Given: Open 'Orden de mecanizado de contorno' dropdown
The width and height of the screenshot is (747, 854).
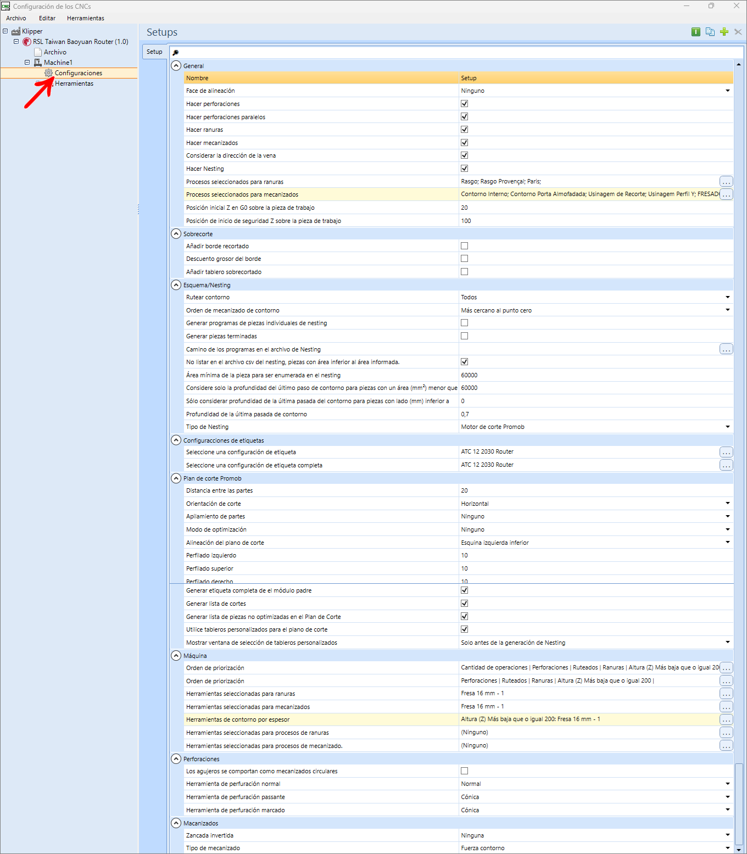Looking at the screenshot, I should point(727,310).
